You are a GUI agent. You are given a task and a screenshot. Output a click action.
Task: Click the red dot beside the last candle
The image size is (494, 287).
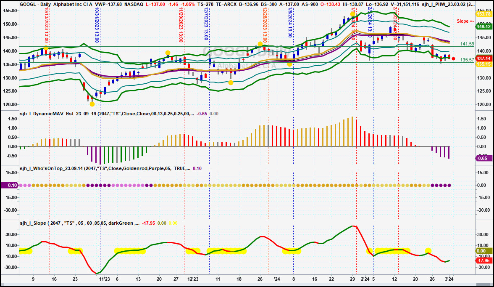coord(453,59)
